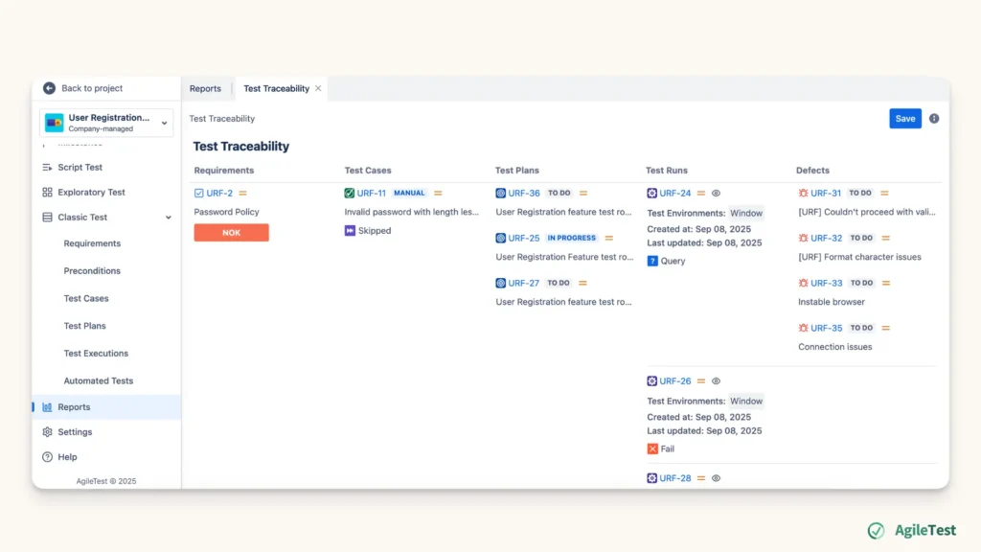This screenshot has height=552, width=981.
Task: Click the URF-35 defect bug icon
Action: point(804,328)
